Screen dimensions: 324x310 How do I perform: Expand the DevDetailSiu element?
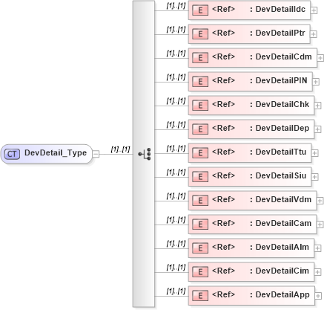click(x=314, y=177)
